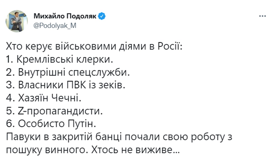Click the word 'Путін' in item six
The width and height of the screenshot is (268, 158).
(82, 124)
